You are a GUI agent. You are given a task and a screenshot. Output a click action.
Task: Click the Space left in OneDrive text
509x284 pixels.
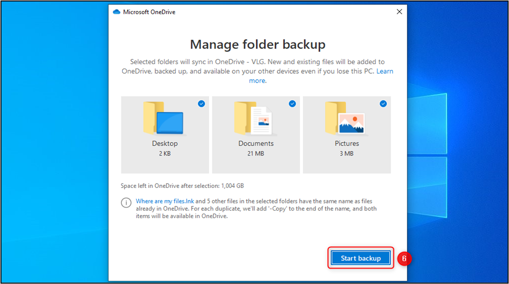[182, 186]
